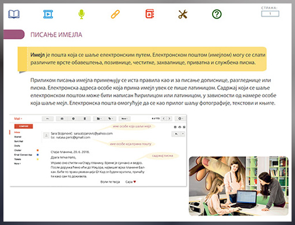The height and width of the screenshot is (225, 295).
Task: Open the blue book reading icon
Action: pos(14,14)
